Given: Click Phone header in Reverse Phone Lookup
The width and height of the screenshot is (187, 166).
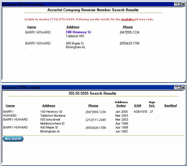Looking at the screenshot, I should click(x=128, y=27).
